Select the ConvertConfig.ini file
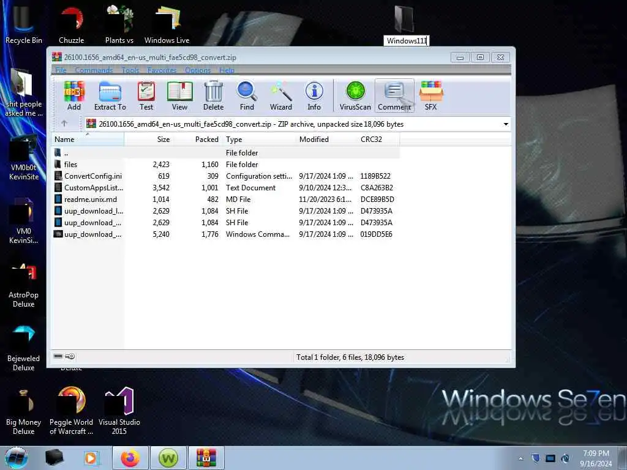 (x=226, y=176)
